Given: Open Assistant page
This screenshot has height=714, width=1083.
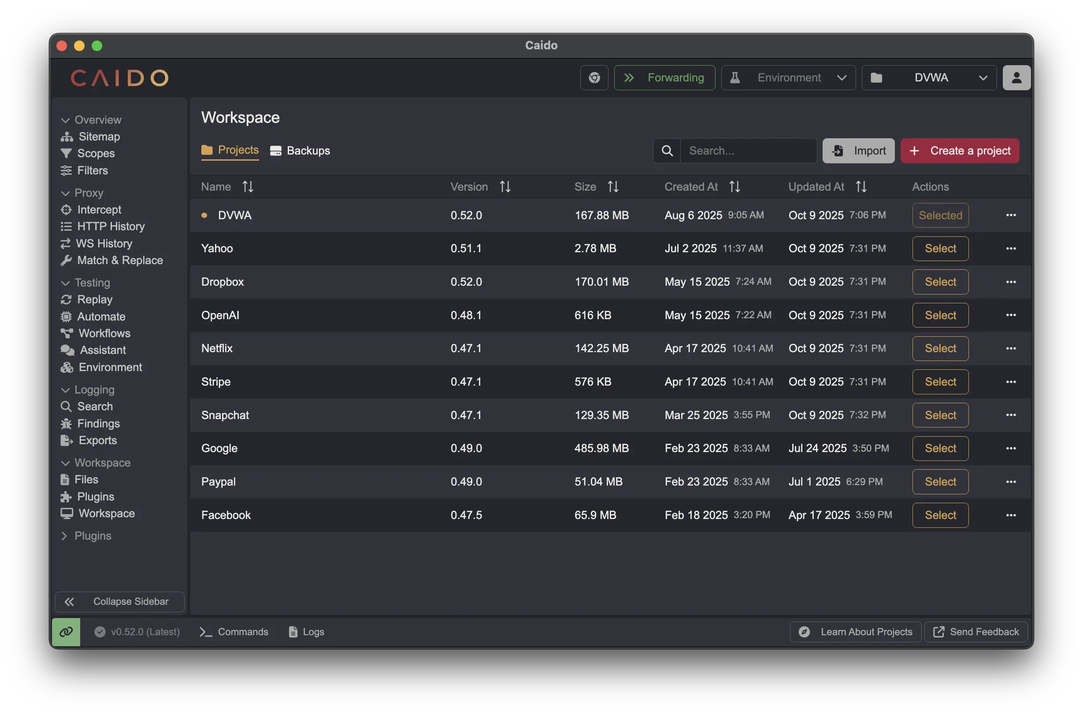Looking at the screenshot, I should pyautogui.click(x=93, y=350).
